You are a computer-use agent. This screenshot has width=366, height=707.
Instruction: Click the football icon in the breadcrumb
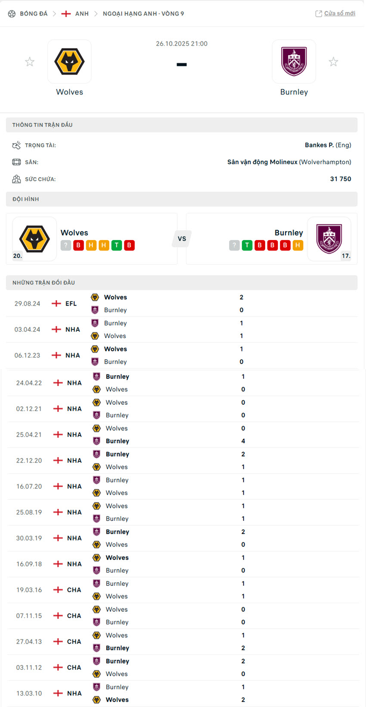[12, 13]
